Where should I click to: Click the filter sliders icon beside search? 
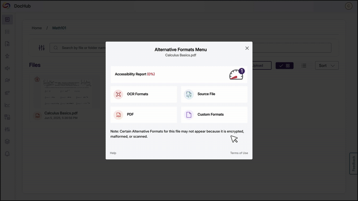[42, 48]
